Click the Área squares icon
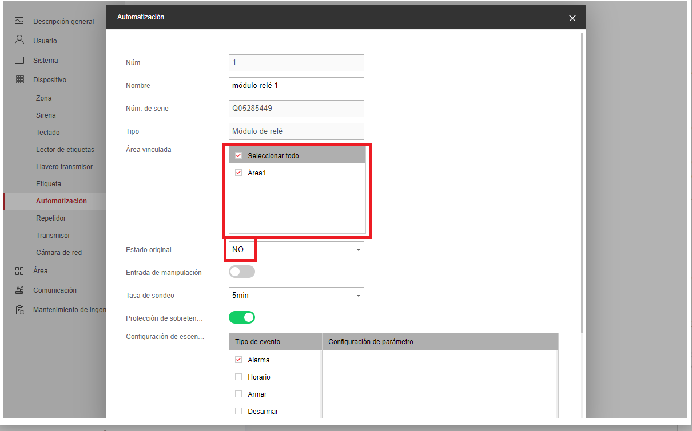Image resolution: width=692 pixels, height=431 pixels. pyautogui.click(x=19, y=270)
